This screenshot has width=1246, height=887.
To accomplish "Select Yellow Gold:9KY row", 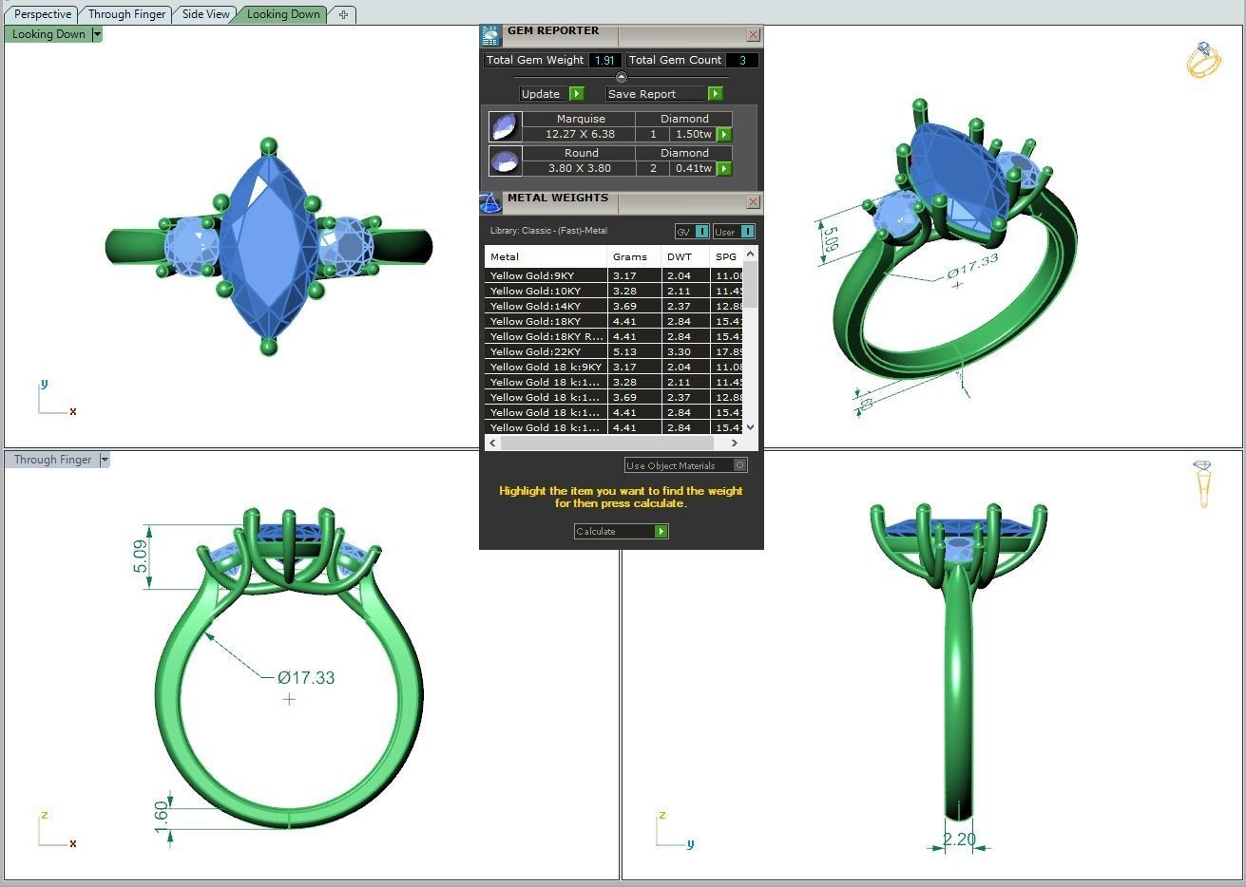I will [614, 275].
